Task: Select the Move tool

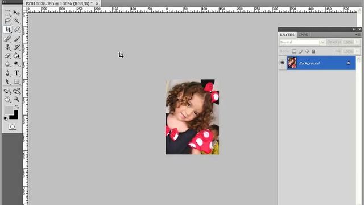Action: coord(16,13)
